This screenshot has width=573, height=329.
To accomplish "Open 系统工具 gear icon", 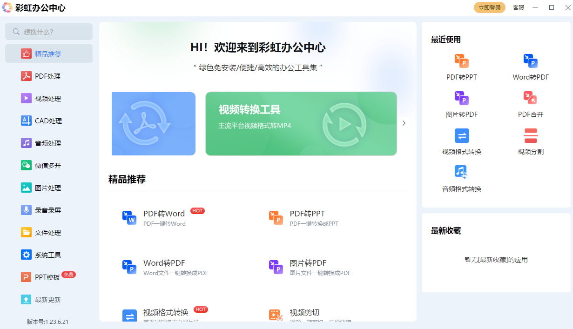I will pos(26,255).
